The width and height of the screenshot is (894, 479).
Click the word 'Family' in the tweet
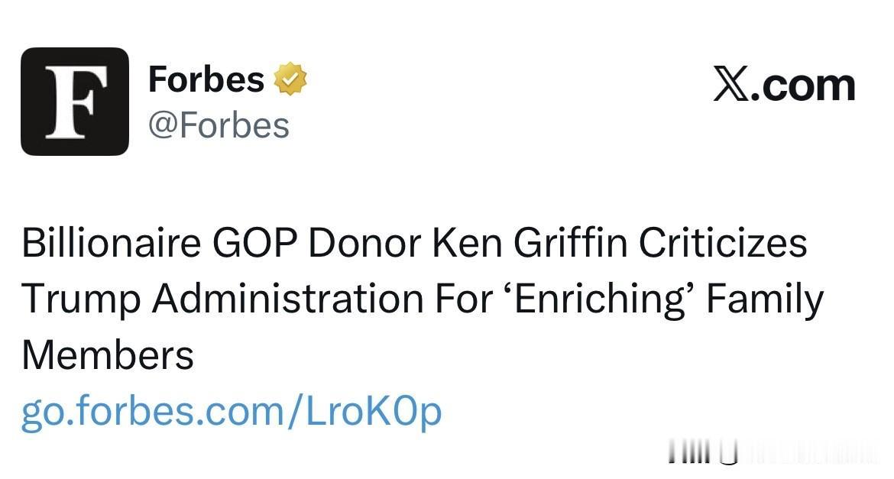764,299
